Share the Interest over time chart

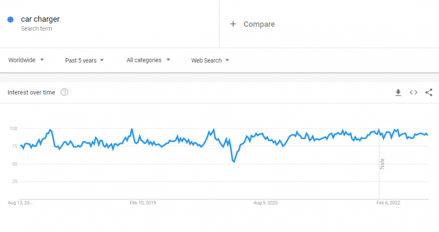(429, 93)
